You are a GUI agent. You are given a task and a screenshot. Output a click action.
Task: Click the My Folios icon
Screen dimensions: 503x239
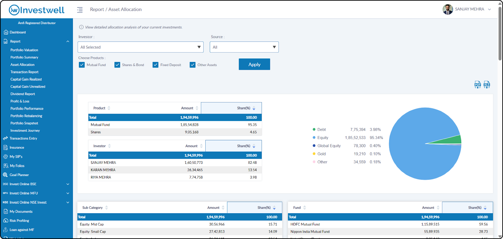[x=6, y=165]
